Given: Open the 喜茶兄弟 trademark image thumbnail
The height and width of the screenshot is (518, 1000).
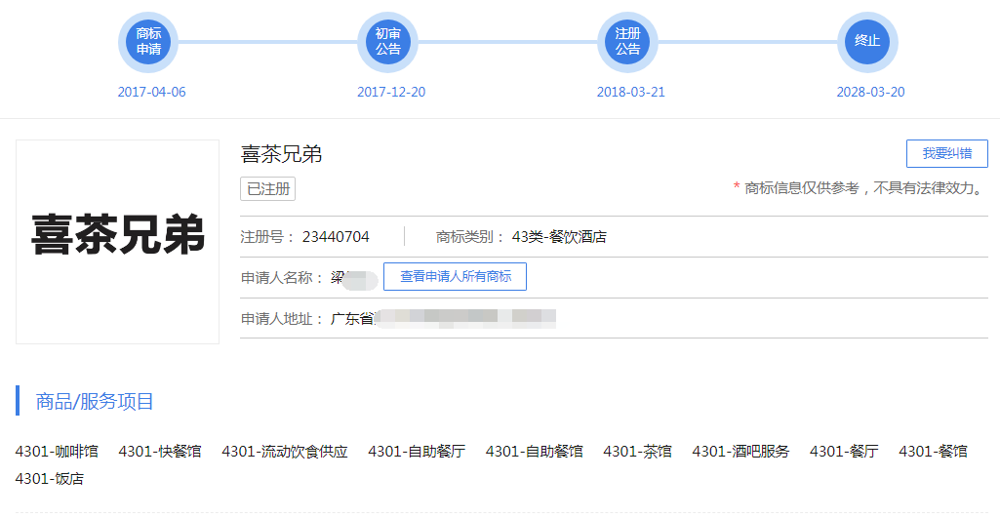Looking at the screenshot, I should click(x=117, y=242).
